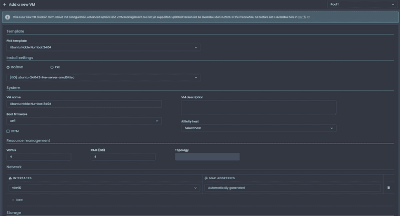Delete the vlan10 network interface row

tap(388, 188)
